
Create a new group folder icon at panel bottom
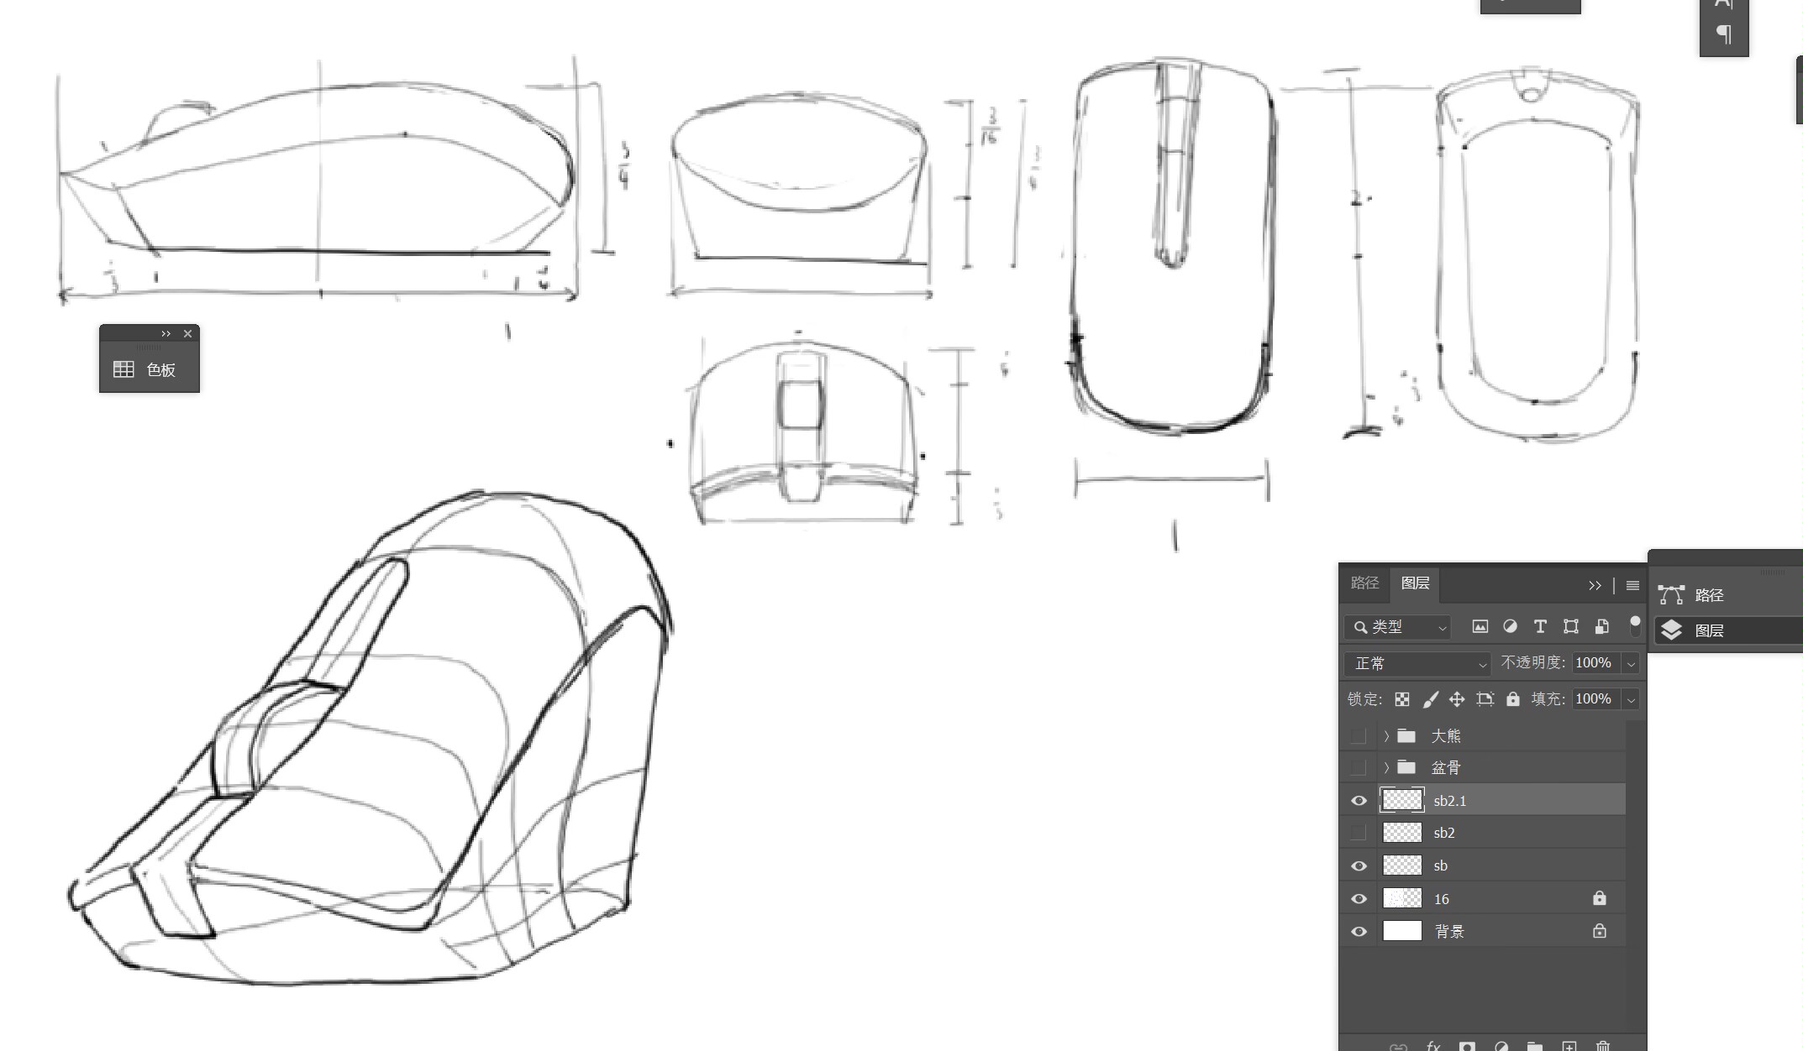[x=1535, y=1046]
